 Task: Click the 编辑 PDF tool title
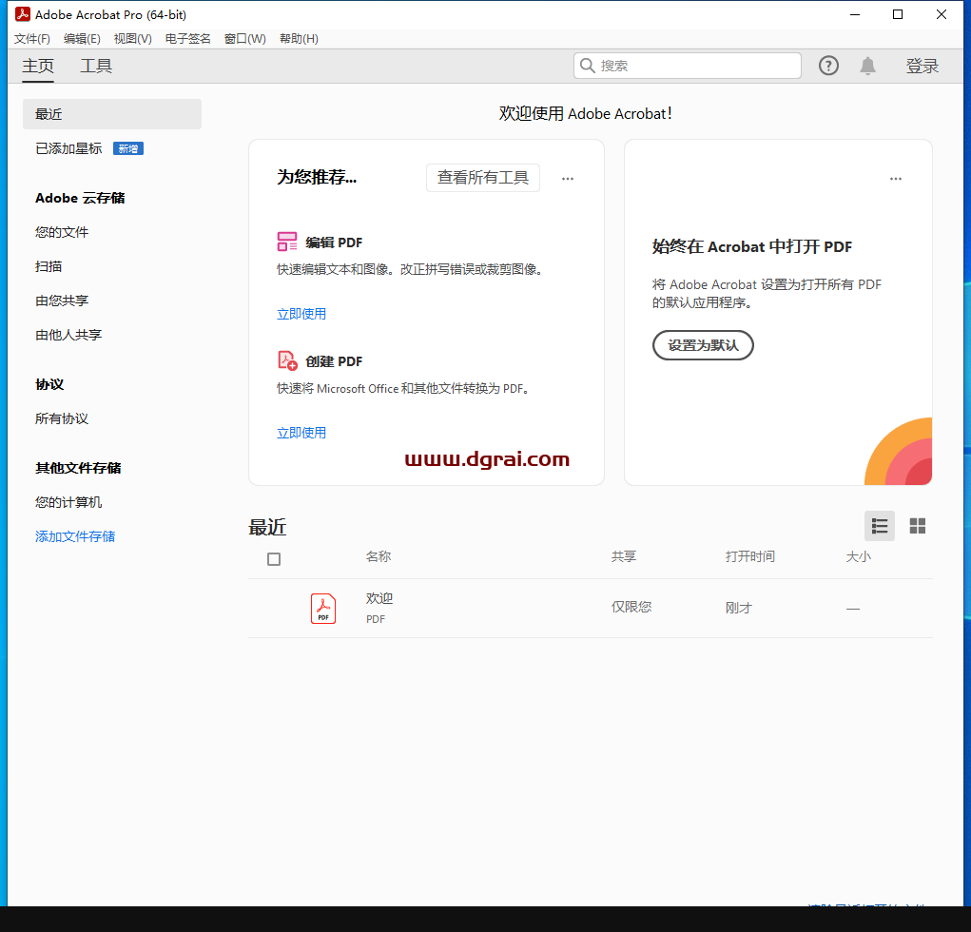click(x=334, y=243)
